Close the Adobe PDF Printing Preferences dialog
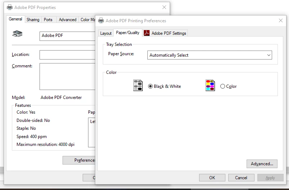Viewport: 289px width, 190px height. click(281, 20)
